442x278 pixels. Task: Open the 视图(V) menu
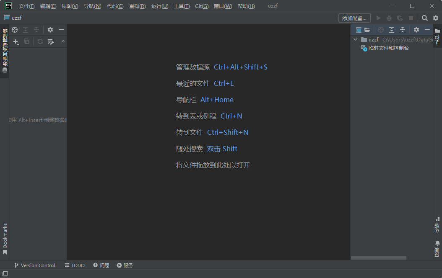click(70, 6)
